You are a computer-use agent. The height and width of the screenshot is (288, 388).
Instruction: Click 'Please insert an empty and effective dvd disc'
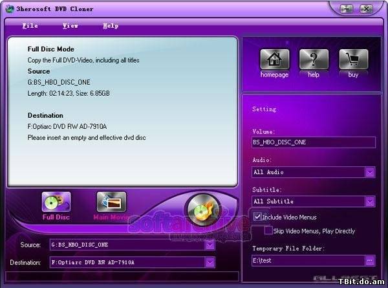coord(87,138)
